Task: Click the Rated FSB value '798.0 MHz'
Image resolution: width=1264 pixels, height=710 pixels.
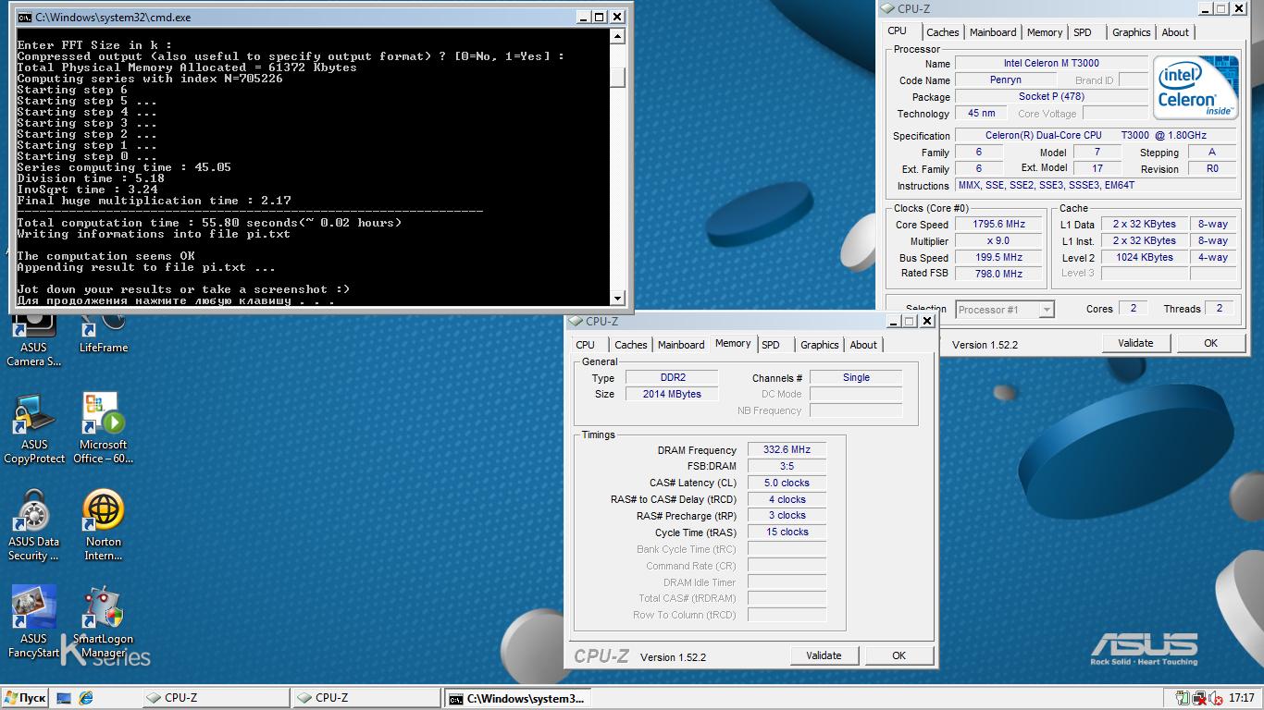Action: pos(999,274)
